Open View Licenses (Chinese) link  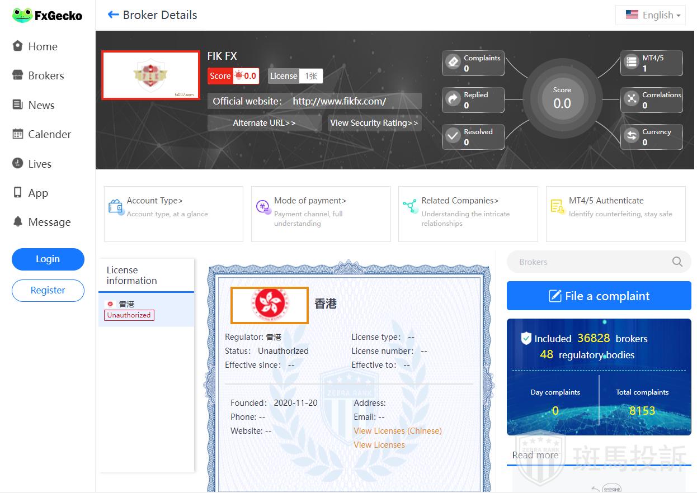(397, 431)
